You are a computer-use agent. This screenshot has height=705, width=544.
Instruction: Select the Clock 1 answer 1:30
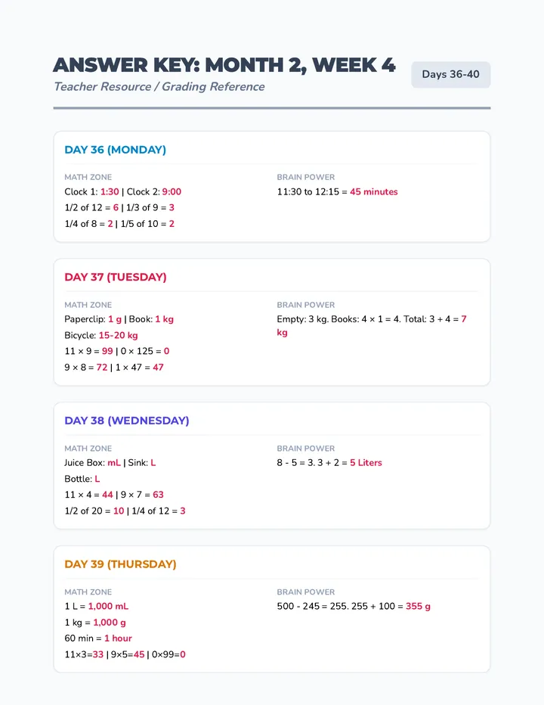click(110, 192)
